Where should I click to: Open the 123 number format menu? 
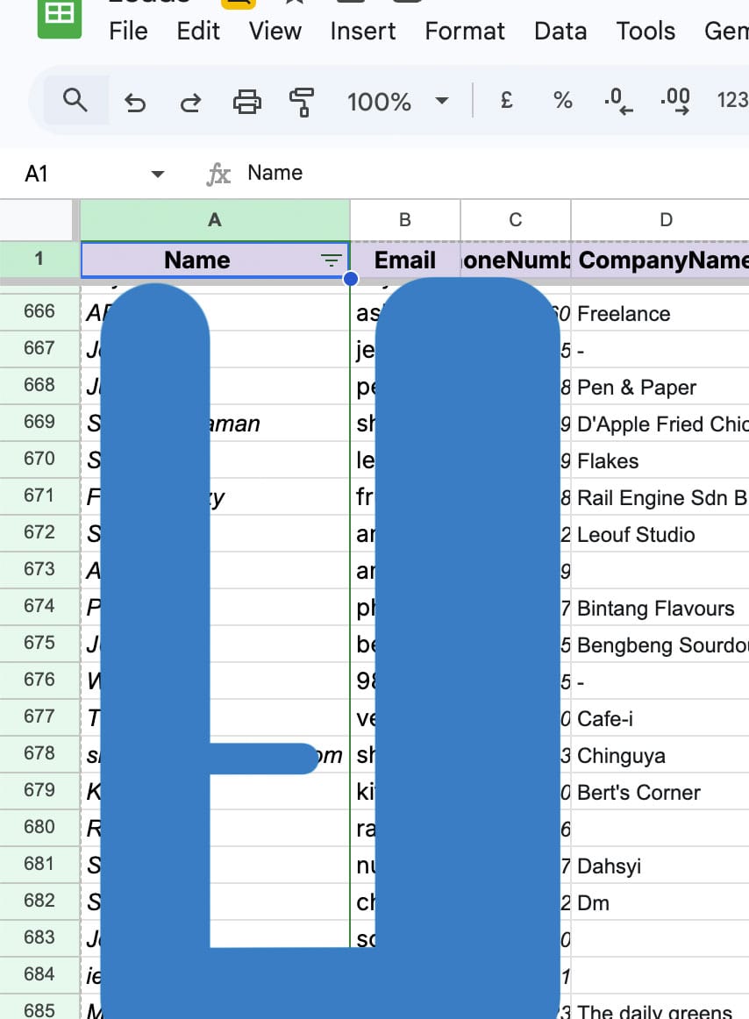coord(731,101)
